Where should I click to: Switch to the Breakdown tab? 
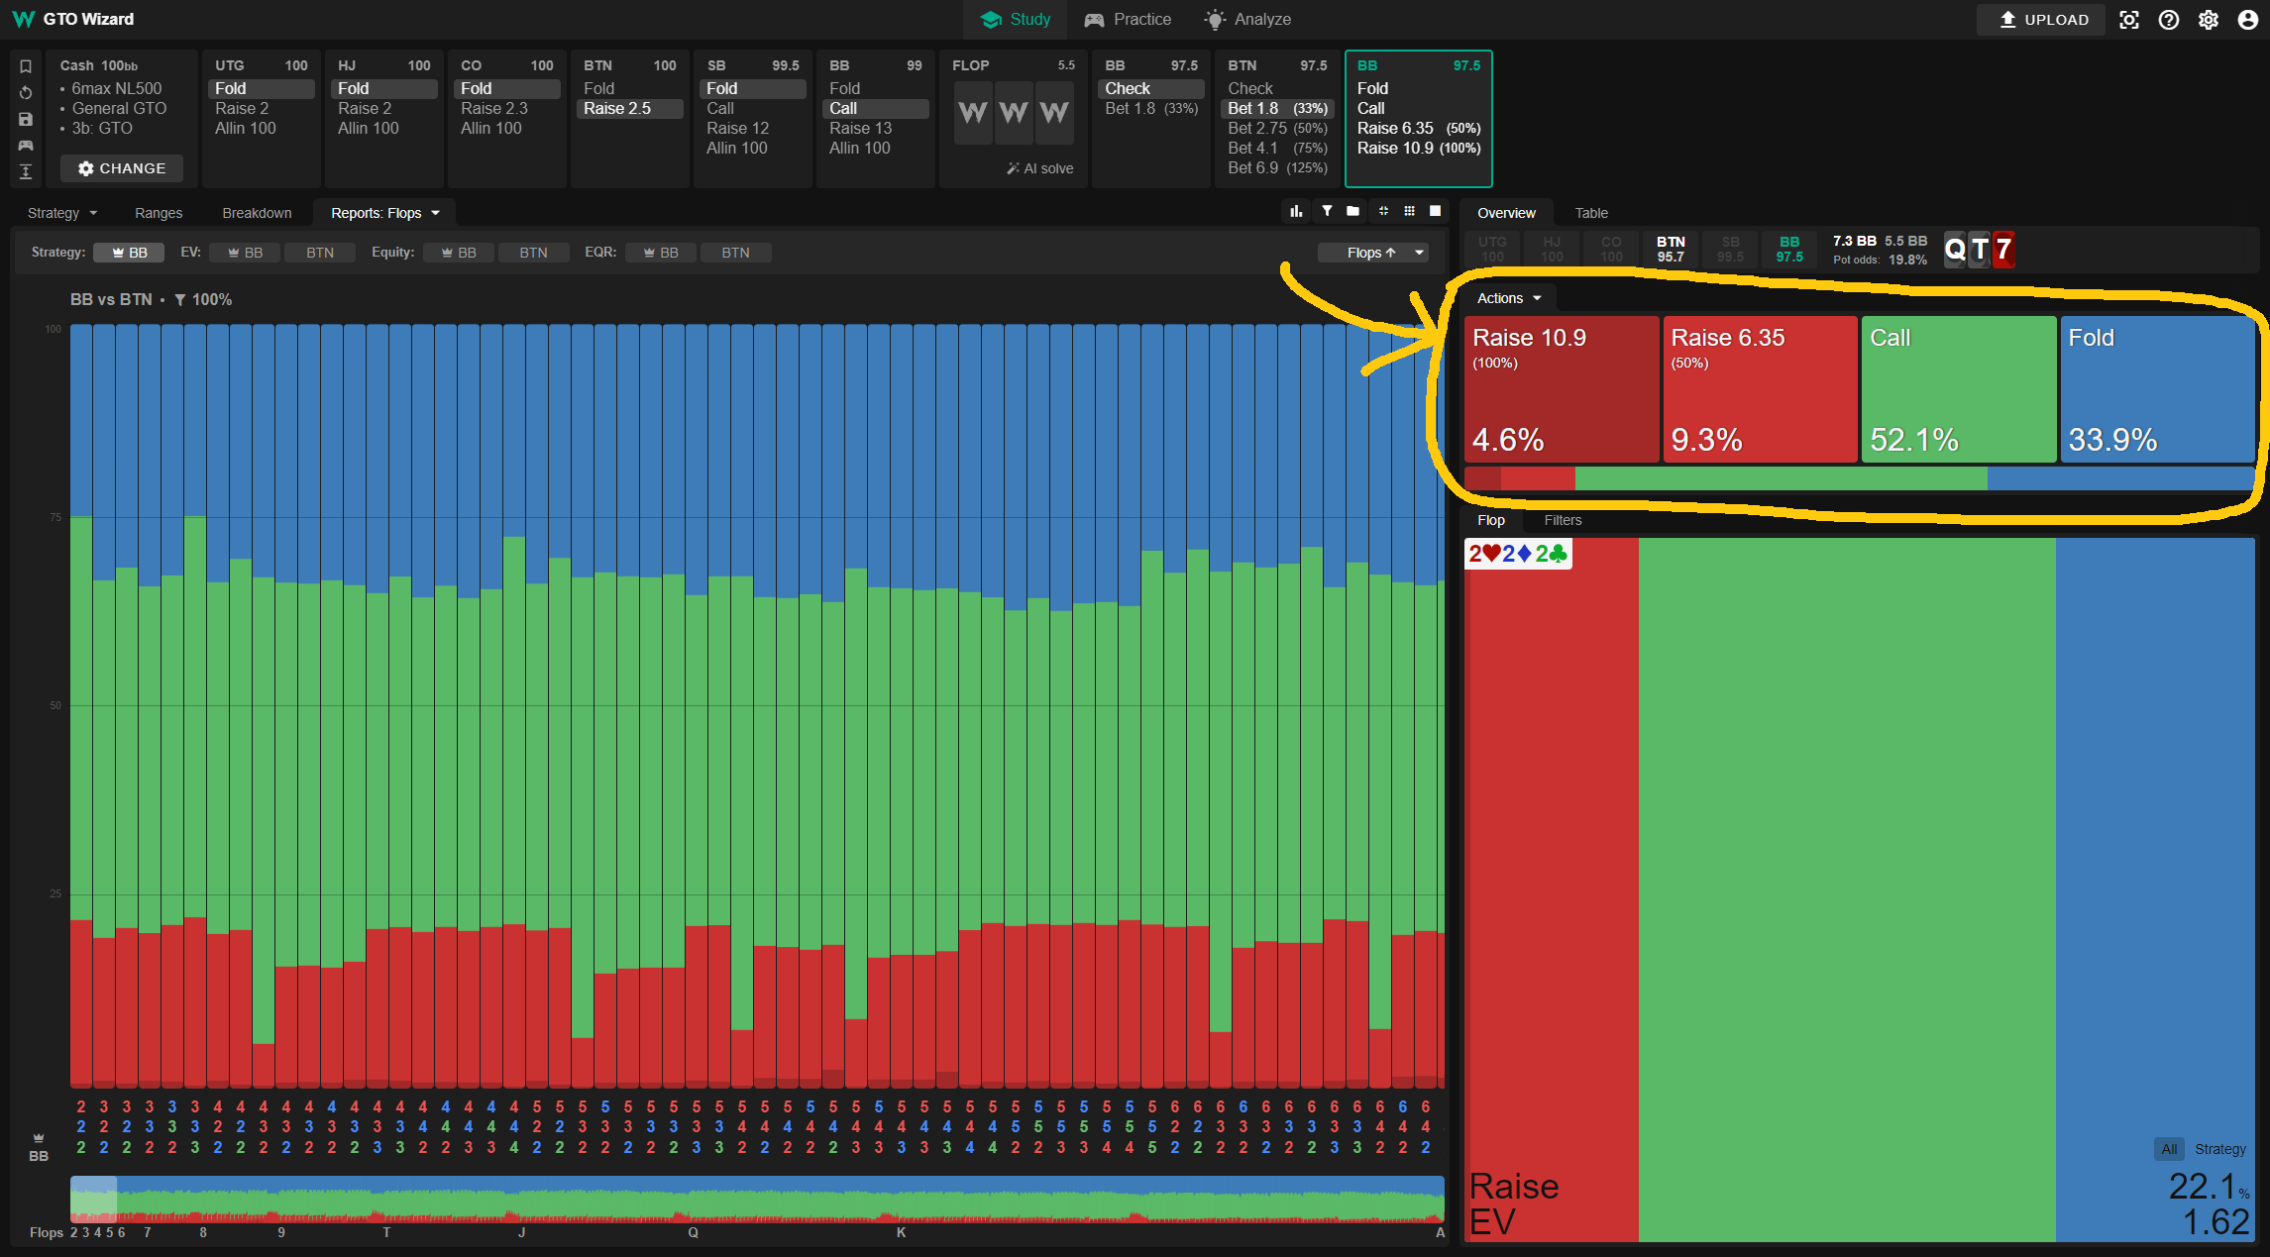tap(257, 214)
